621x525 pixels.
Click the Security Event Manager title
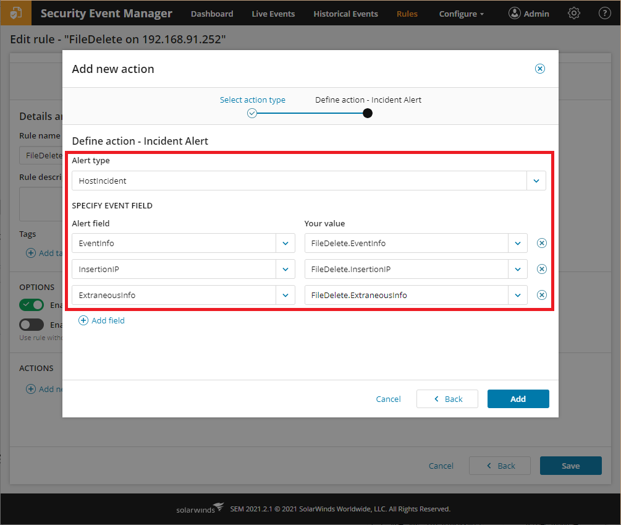pos(106,14)
